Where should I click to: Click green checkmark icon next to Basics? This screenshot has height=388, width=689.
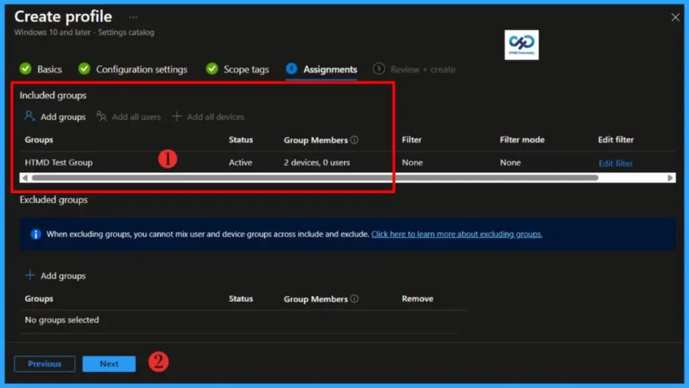[x=26, y=69]
